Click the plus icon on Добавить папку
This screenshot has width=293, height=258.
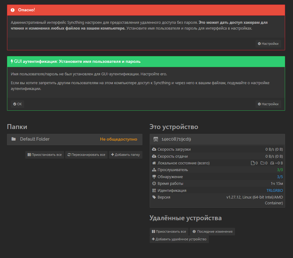point(113,155)
